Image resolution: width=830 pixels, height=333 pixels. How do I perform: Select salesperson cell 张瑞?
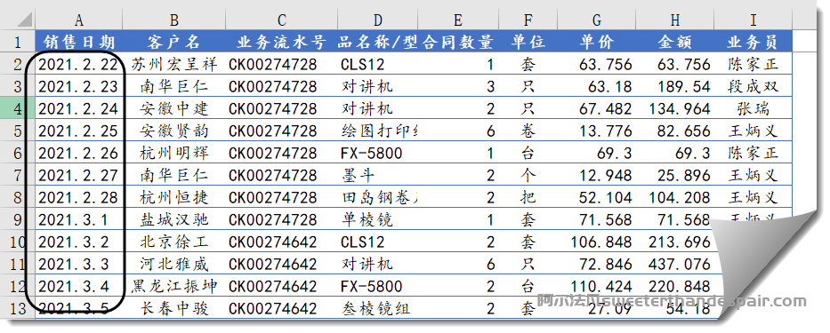pyautogui.click(x=753, y=108)
